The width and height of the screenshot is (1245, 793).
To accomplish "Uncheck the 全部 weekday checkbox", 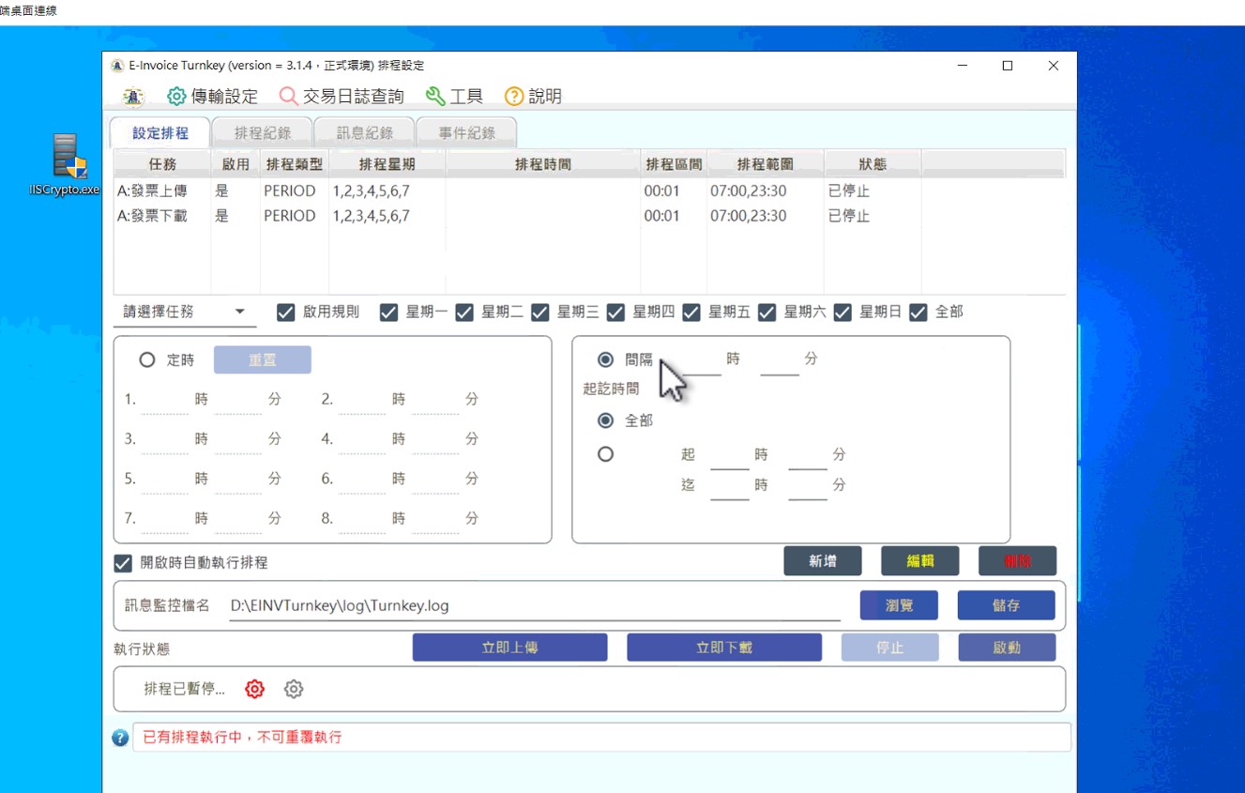I will tap(919, 313).
